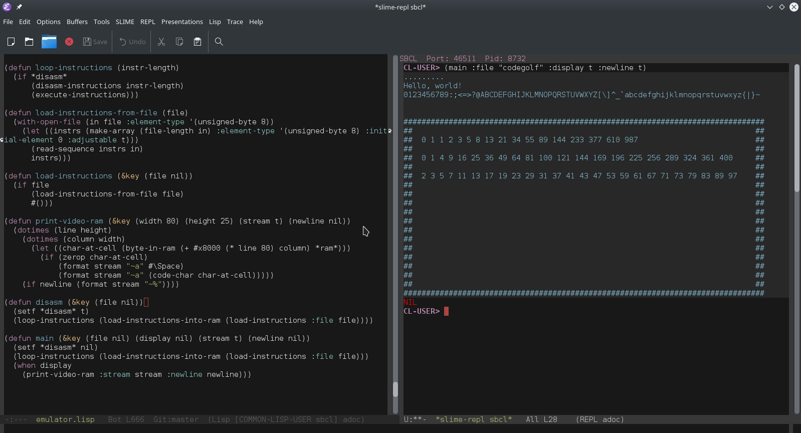Image resolution: width=801 pixels, height=433 pixels.
Task: Click Git:master in left mode line
Action: (176, 419)
